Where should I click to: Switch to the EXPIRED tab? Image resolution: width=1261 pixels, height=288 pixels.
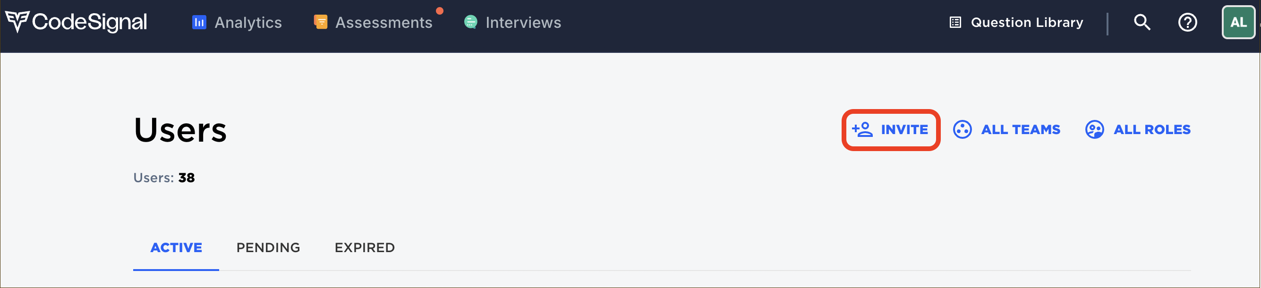pos(365,247)
